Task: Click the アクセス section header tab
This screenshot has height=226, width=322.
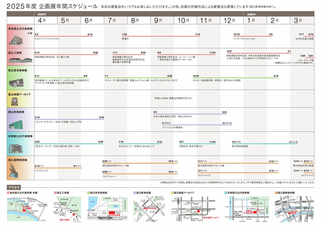Action: coord(14,187)
